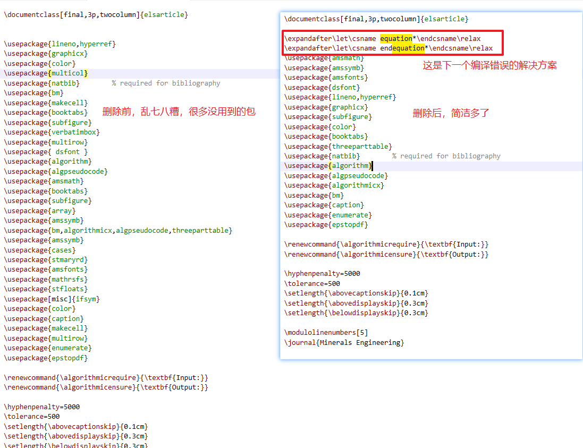Click \usepackage{caption} in the right pane
This screenshot has height=448, width=583.
click(x=324, y=205)
